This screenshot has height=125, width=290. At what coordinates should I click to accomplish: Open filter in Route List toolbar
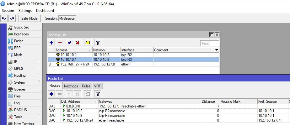[98, 94]
